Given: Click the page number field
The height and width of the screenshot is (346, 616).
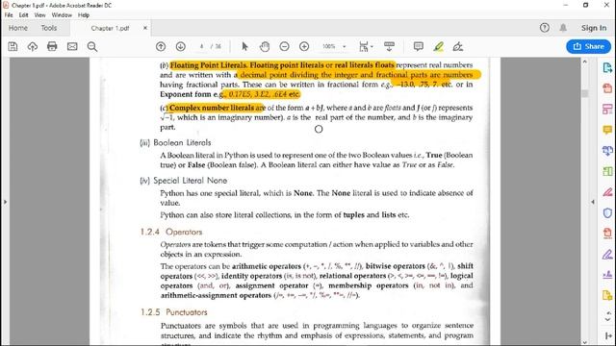Looking at the screenshot, I should pos(201,46).
